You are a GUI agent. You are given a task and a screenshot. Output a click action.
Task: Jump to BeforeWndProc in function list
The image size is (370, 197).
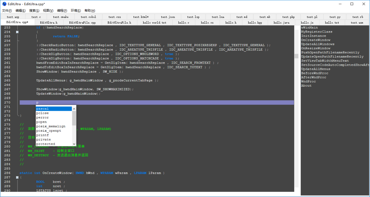(314, 73)
